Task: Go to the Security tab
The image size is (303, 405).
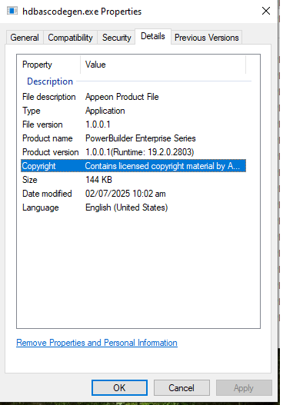Action: pyautogui.click(x=117, y=38)
